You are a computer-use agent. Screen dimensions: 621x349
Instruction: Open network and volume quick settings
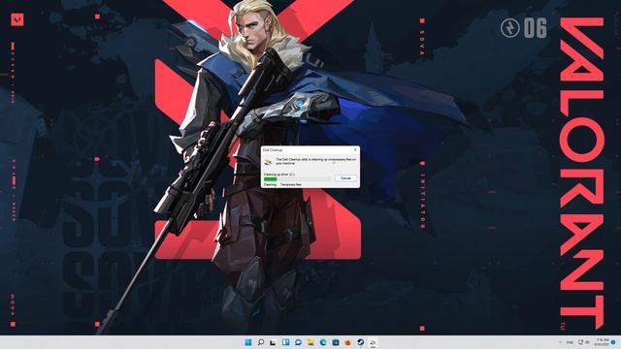(x=584, y=342)
